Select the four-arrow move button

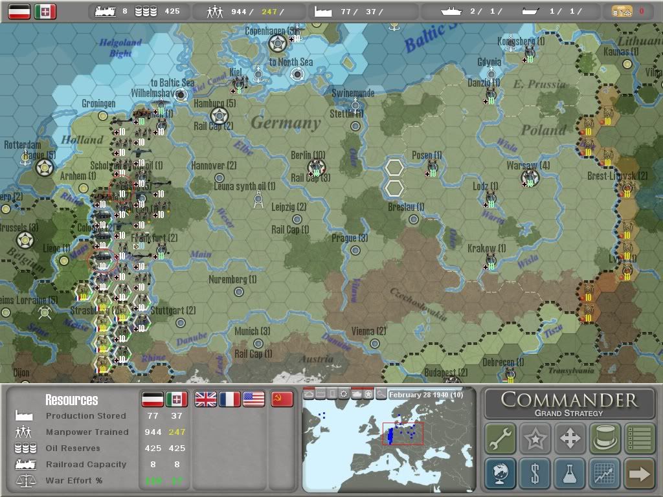(x=570, y=438)
